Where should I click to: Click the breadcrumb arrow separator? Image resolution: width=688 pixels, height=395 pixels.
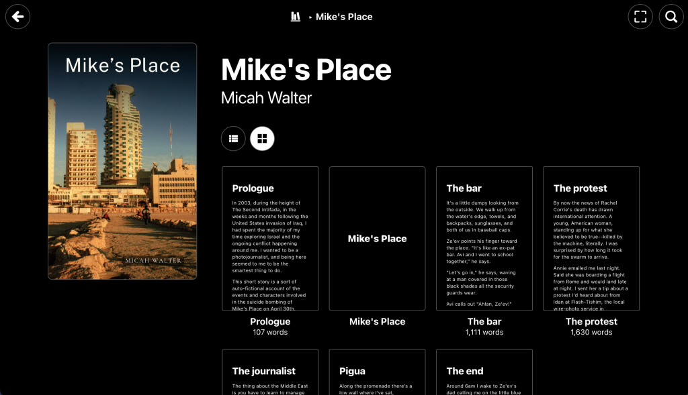click(310, 17)
